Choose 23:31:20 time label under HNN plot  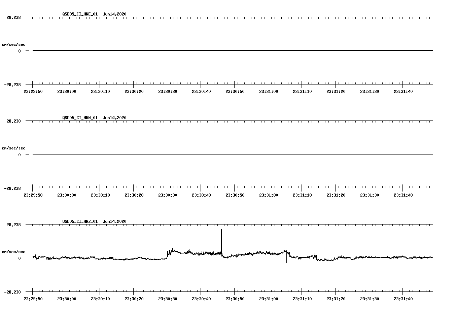tap(336, 195)
